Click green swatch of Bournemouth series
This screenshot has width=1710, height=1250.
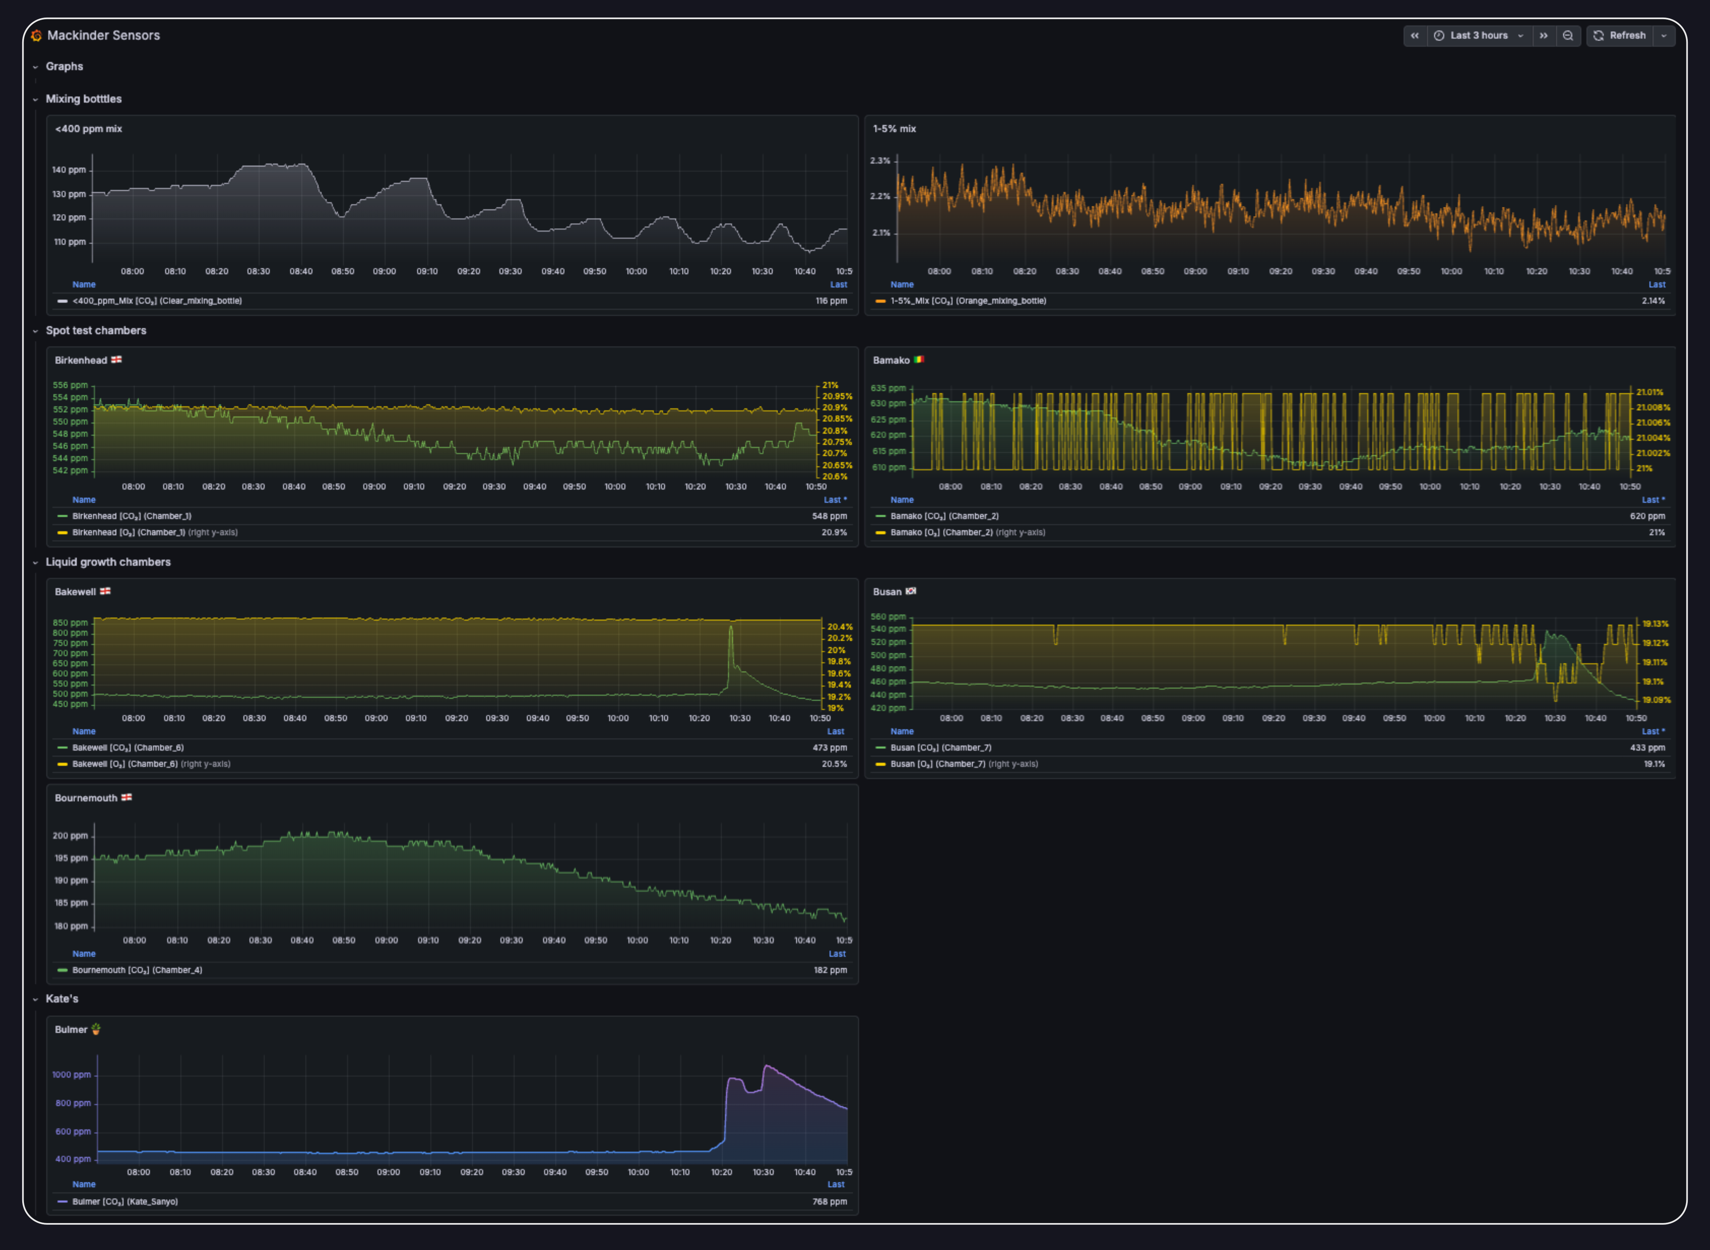pyautogui.click(x=63, y=971)
